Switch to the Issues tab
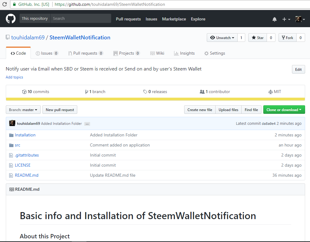 47,53
